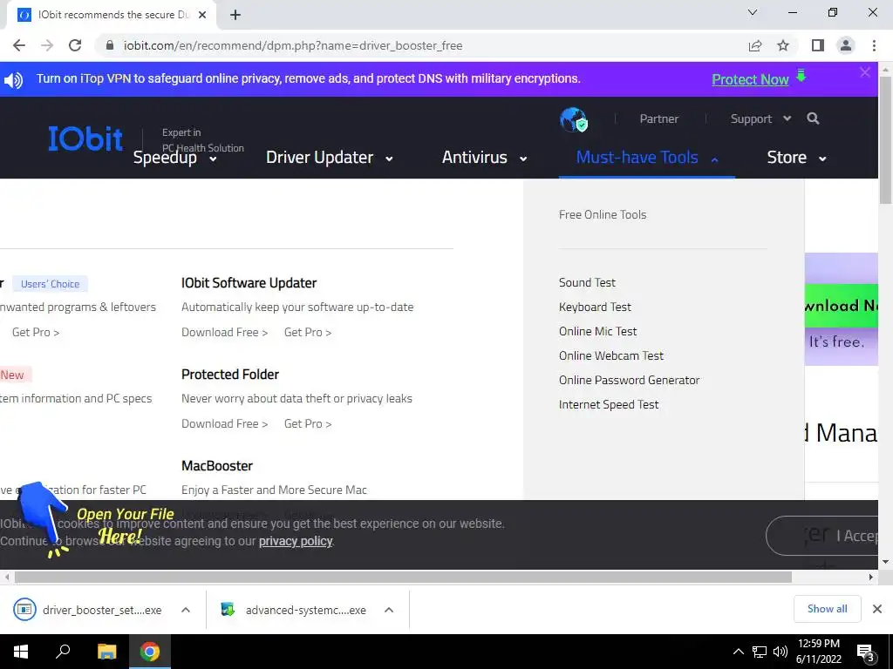Open options for advanced-systemcare download

pyautogui.click(x=389, y=610)
